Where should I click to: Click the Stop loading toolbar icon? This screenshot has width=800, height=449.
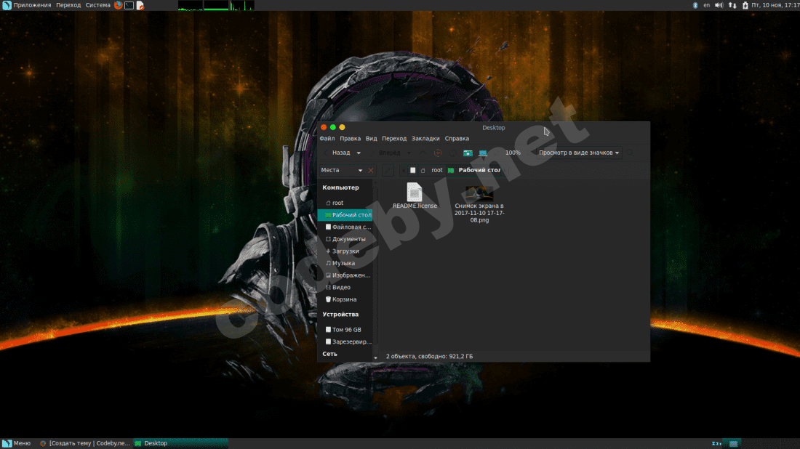point(438,153)
